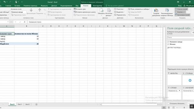Click the touch/mouse mode icon in title bar
Image resolution: width=194 pixels, height=109 pixels.
(x=16, y=2)
